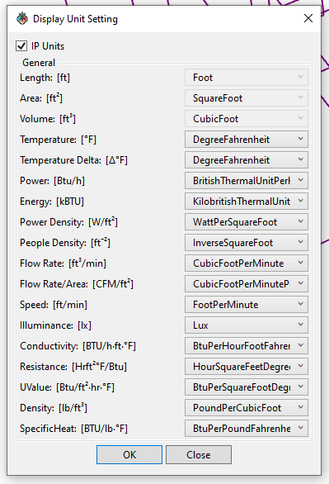
Task: Click the Display Unit Setting title text
Action: pos(75,19)
